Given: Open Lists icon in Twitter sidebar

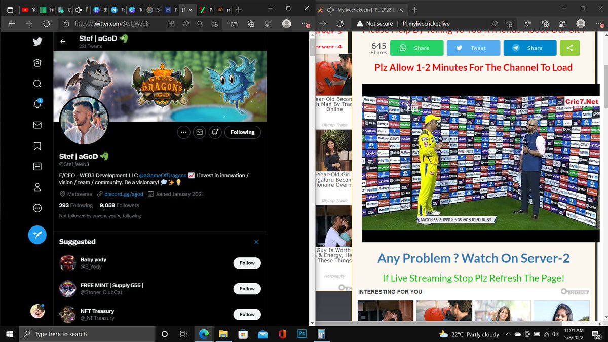Looking at the screenshot, I should click(37, 166).
